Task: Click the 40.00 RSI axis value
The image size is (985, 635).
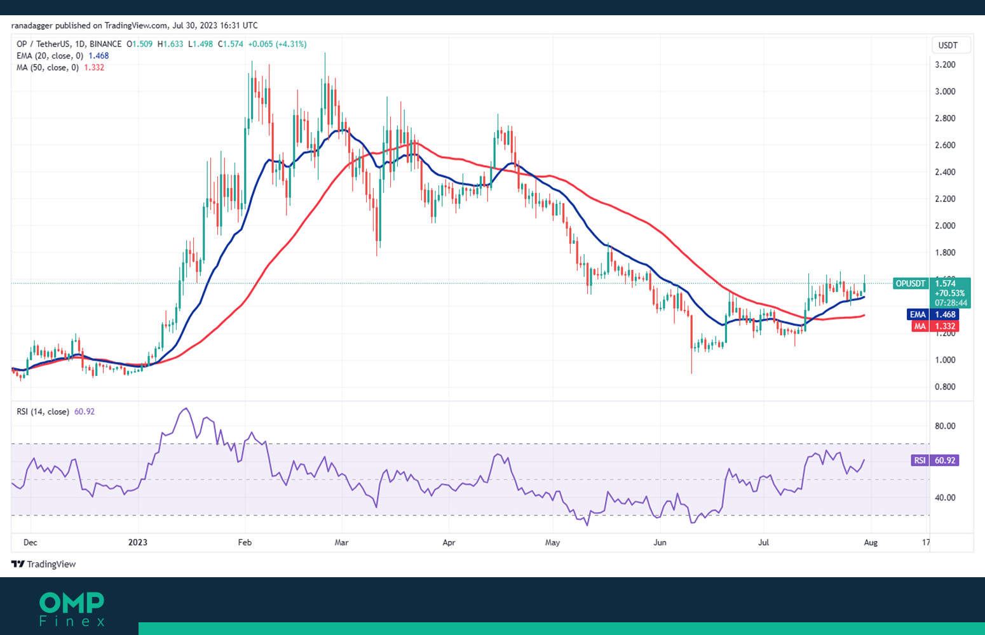Action: [945, 498]
